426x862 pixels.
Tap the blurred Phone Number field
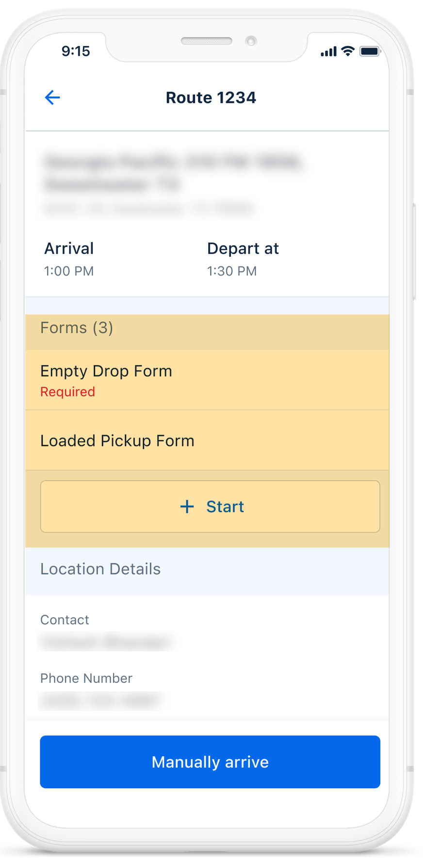point(100,700)
